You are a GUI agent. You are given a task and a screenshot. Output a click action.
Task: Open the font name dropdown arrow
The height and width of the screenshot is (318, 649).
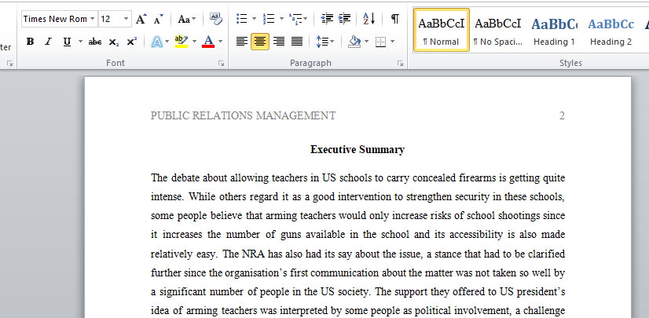pyautogui.click(x=92, y=19)
